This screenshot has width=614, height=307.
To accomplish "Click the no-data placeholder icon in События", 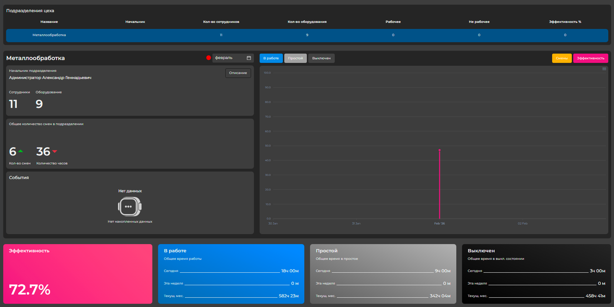I will [x=130, y=207].
